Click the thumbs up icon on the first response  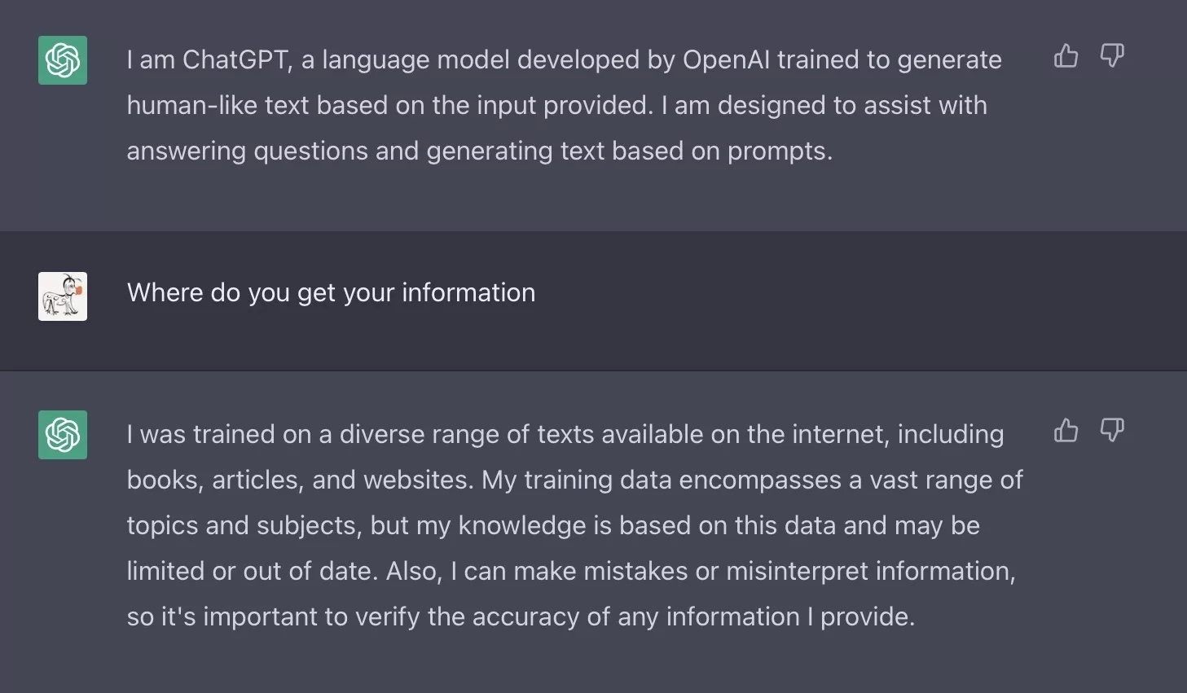click(1066, 55)
